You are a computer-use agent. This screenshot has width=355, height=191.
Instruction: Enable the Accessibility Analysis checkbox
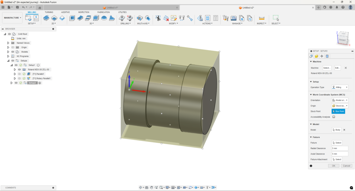coord(334,117)
